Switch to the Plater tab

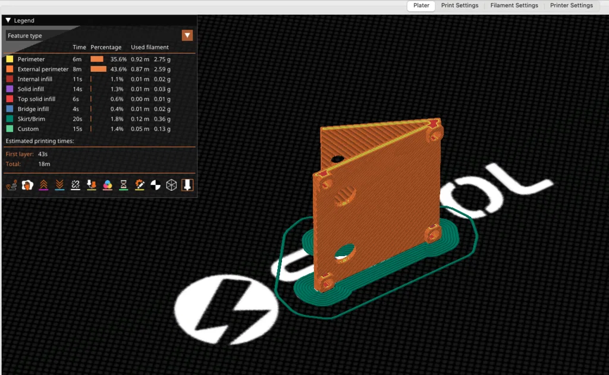(421, 5)
